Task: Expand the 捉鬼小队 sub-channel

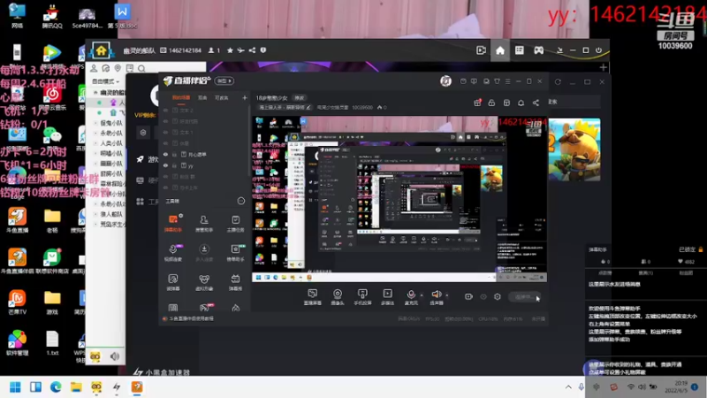Action: pos(95,123)
